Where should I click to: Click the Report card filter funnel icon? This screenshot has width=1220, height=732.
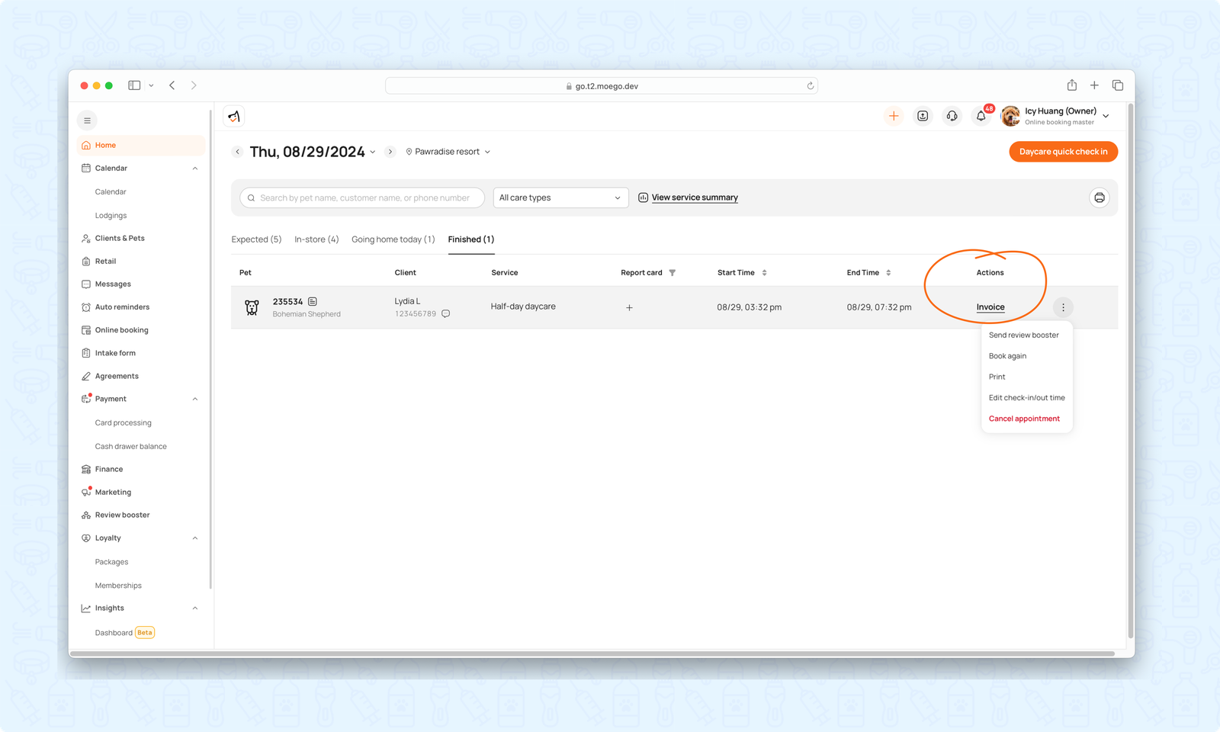pyautogui.click(x=672, y=272)
